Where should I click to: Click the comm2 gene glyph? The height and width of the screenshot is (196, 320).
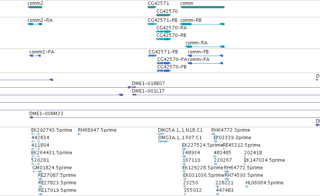pos(35,7)
